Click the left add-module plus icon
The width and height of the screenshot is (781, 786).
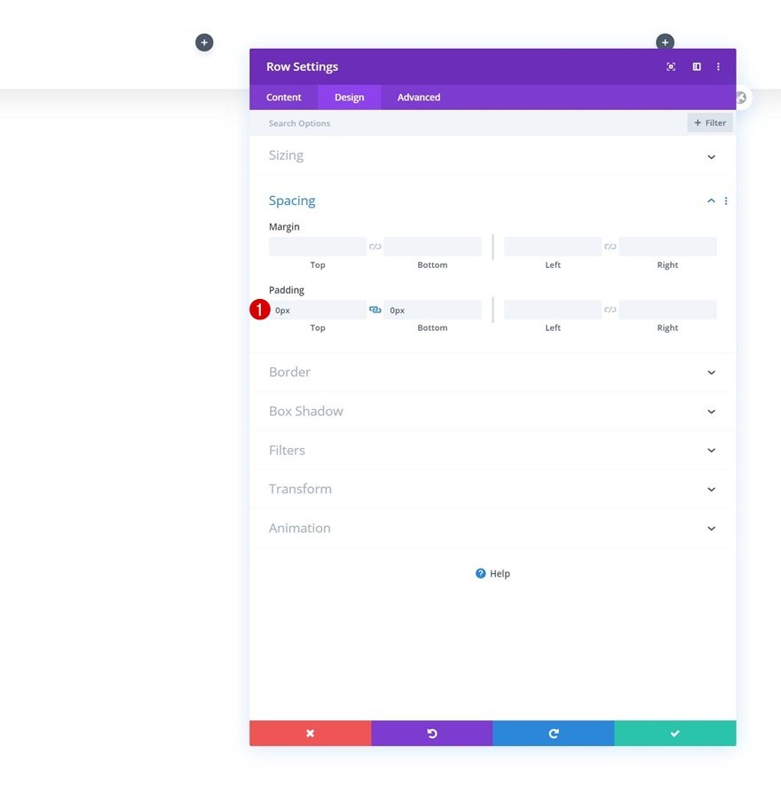click(x=204, y=43)
